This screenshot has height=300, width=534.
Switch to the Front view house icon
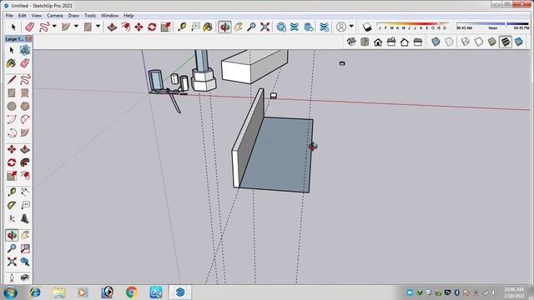tap(378, 42)
